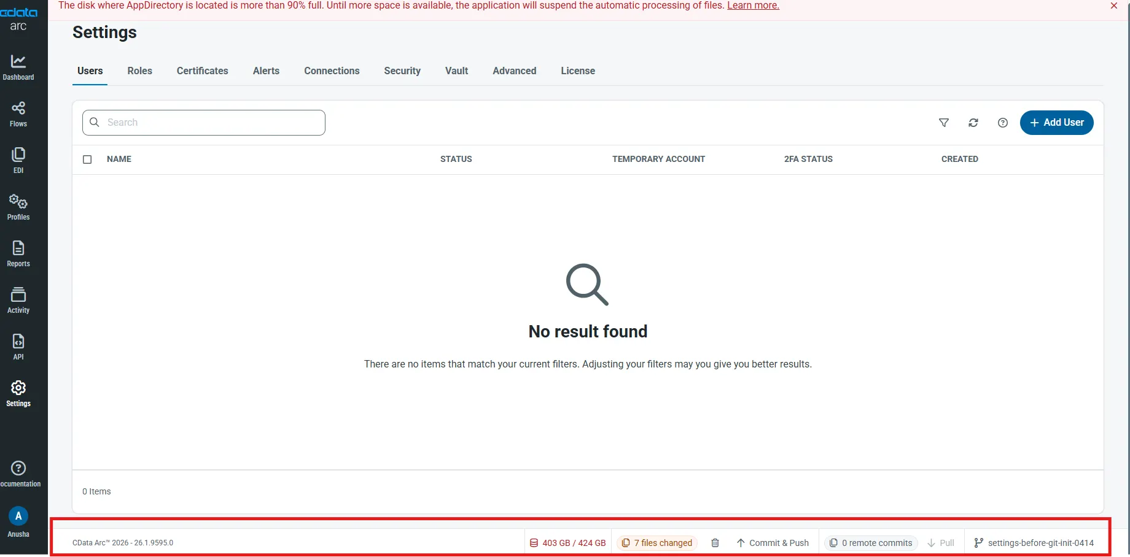Open the License tab

(578, 71)
